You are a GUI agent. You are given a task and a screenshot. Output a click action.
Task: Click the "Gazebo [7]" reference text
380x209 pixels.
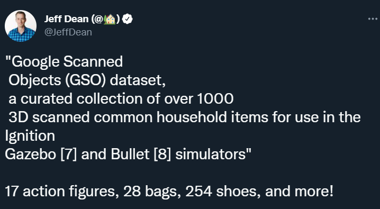point(41,155)
